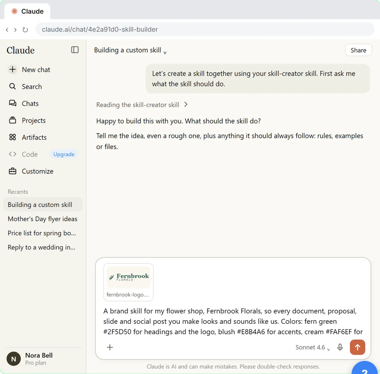Click the browser back arrow
This screenshot has width=380, height=374.
pos(7,30)
